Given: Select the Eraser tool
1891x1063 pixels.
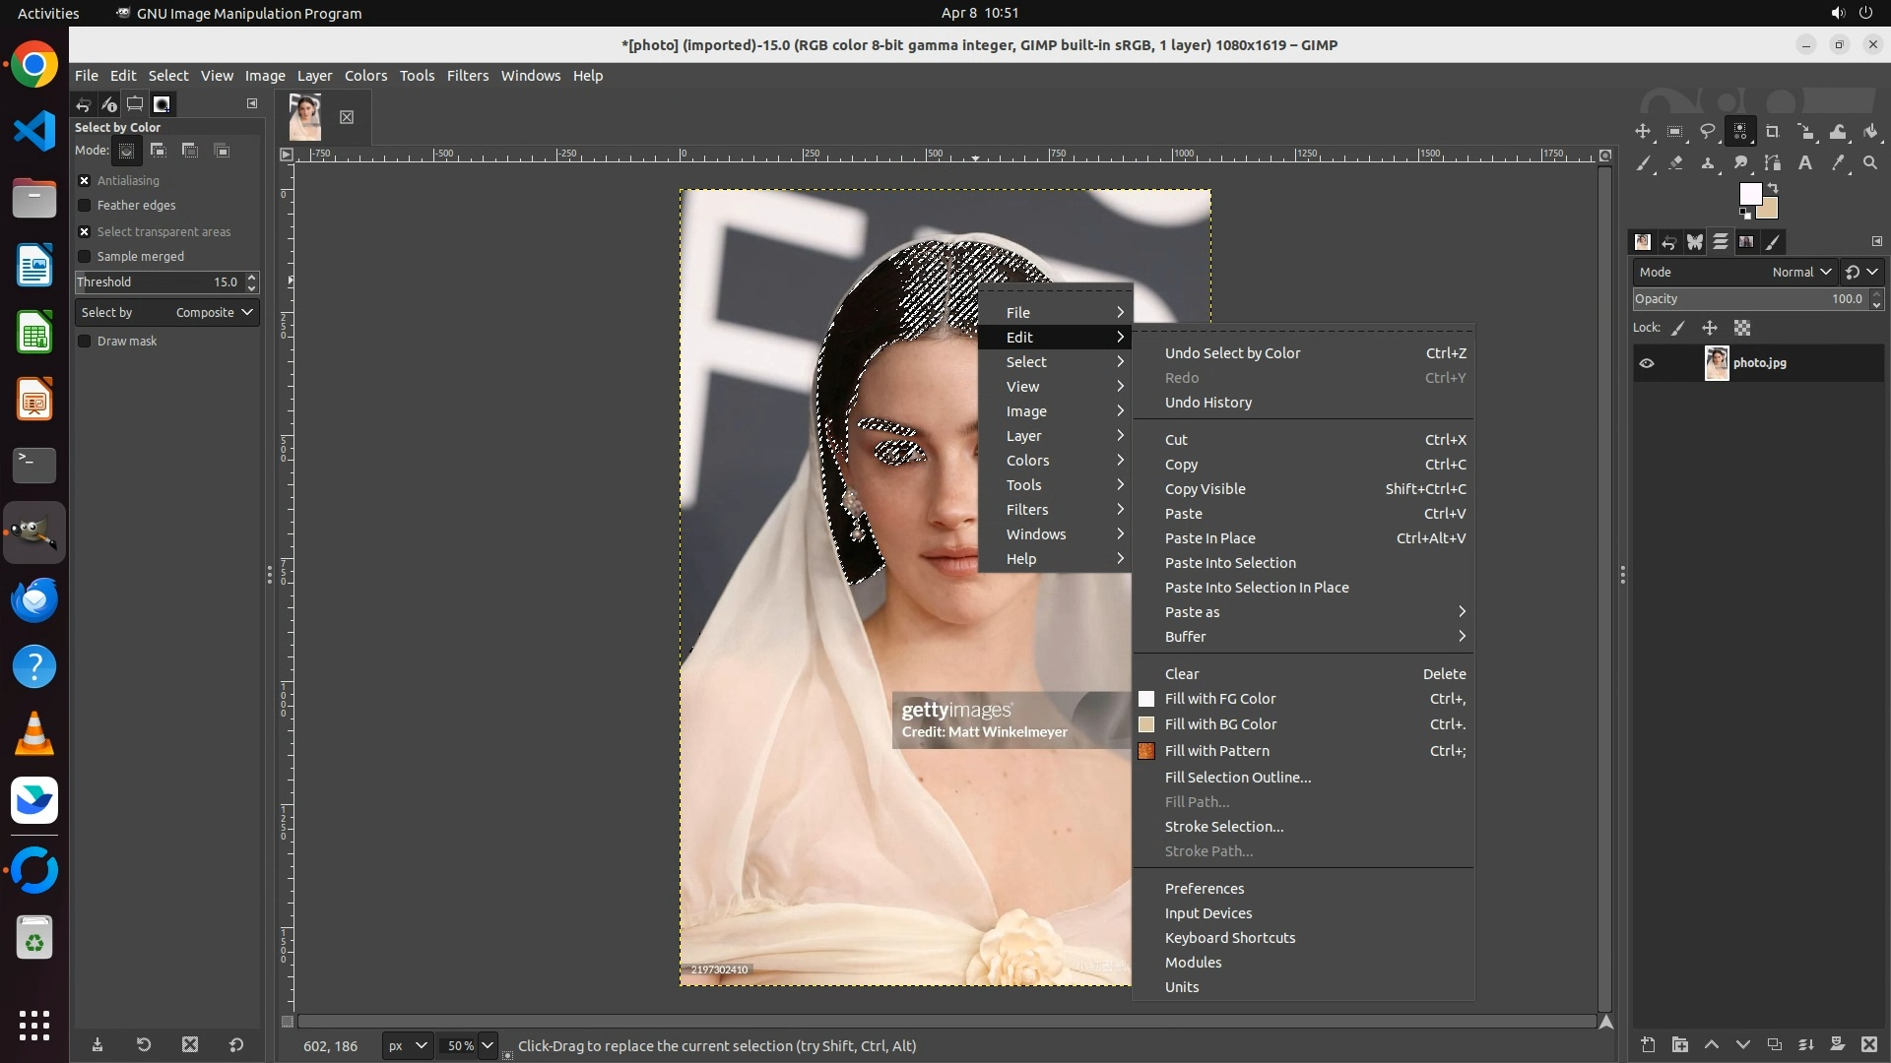Looking at the screenshot, I should [x=1675, y=163].
